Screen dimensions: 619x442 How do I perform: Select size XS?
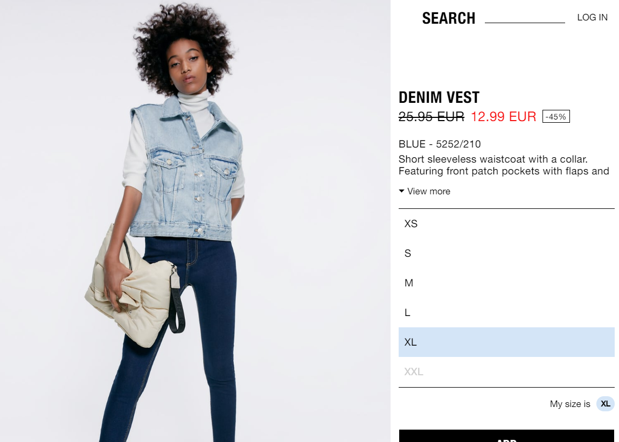[x=506, y=224]
